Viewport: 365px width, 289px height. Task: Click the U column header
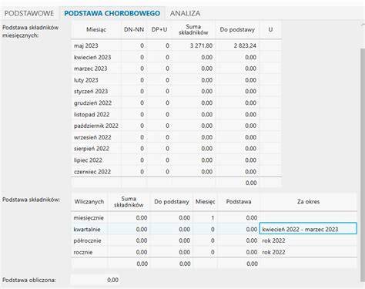click(x=270, y=30)
